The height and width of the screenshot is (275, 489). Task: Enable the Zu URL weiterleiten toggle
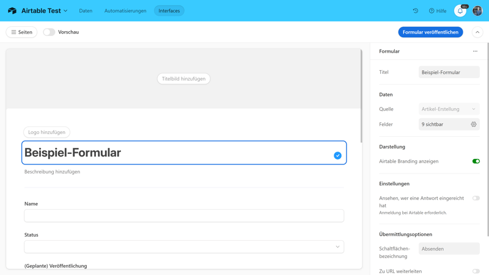click(476, 271)
